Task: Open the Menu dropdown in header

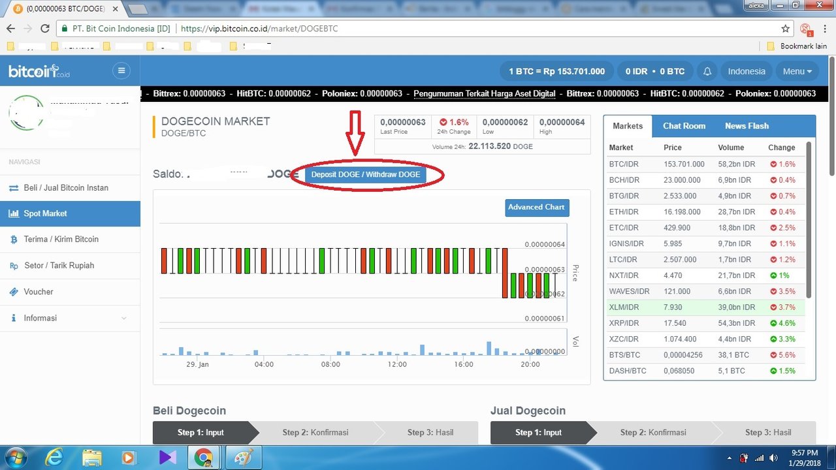Action: [797, 71]
